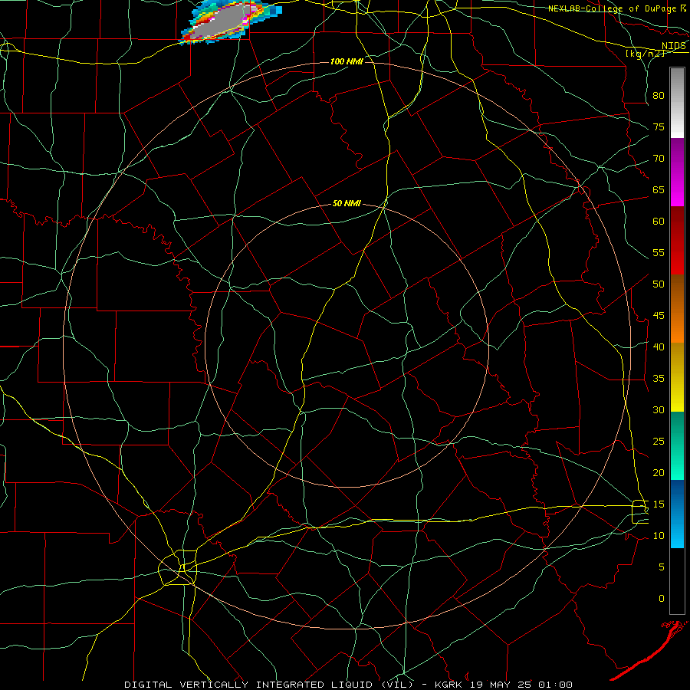This screenshot has height=690, width=690.
Task: Click the "19 MAY 25" date text
Action: [x=501, y=685]
